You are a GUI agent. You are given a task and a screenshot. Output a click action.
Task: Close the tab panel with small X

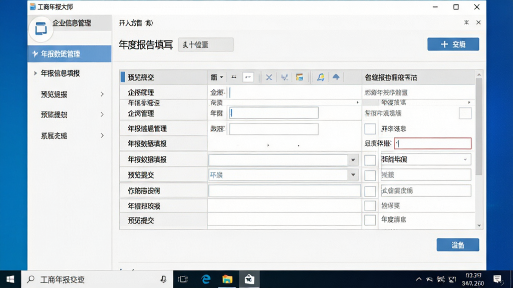pos(478,22)
